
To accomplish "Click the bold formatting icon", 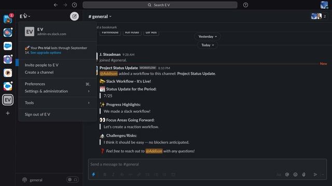I will click(105, 175).
